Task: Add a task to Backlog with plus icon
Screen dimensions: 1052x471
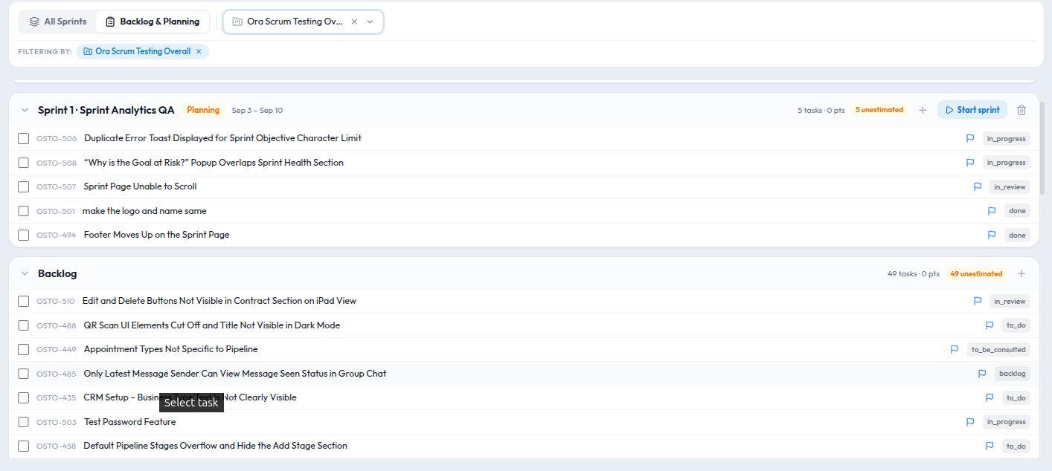Action: 1021,273
